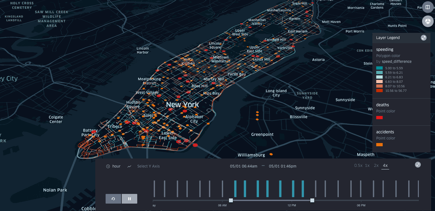
Task: Set playback speed to 1x
Action: (367, 166)
